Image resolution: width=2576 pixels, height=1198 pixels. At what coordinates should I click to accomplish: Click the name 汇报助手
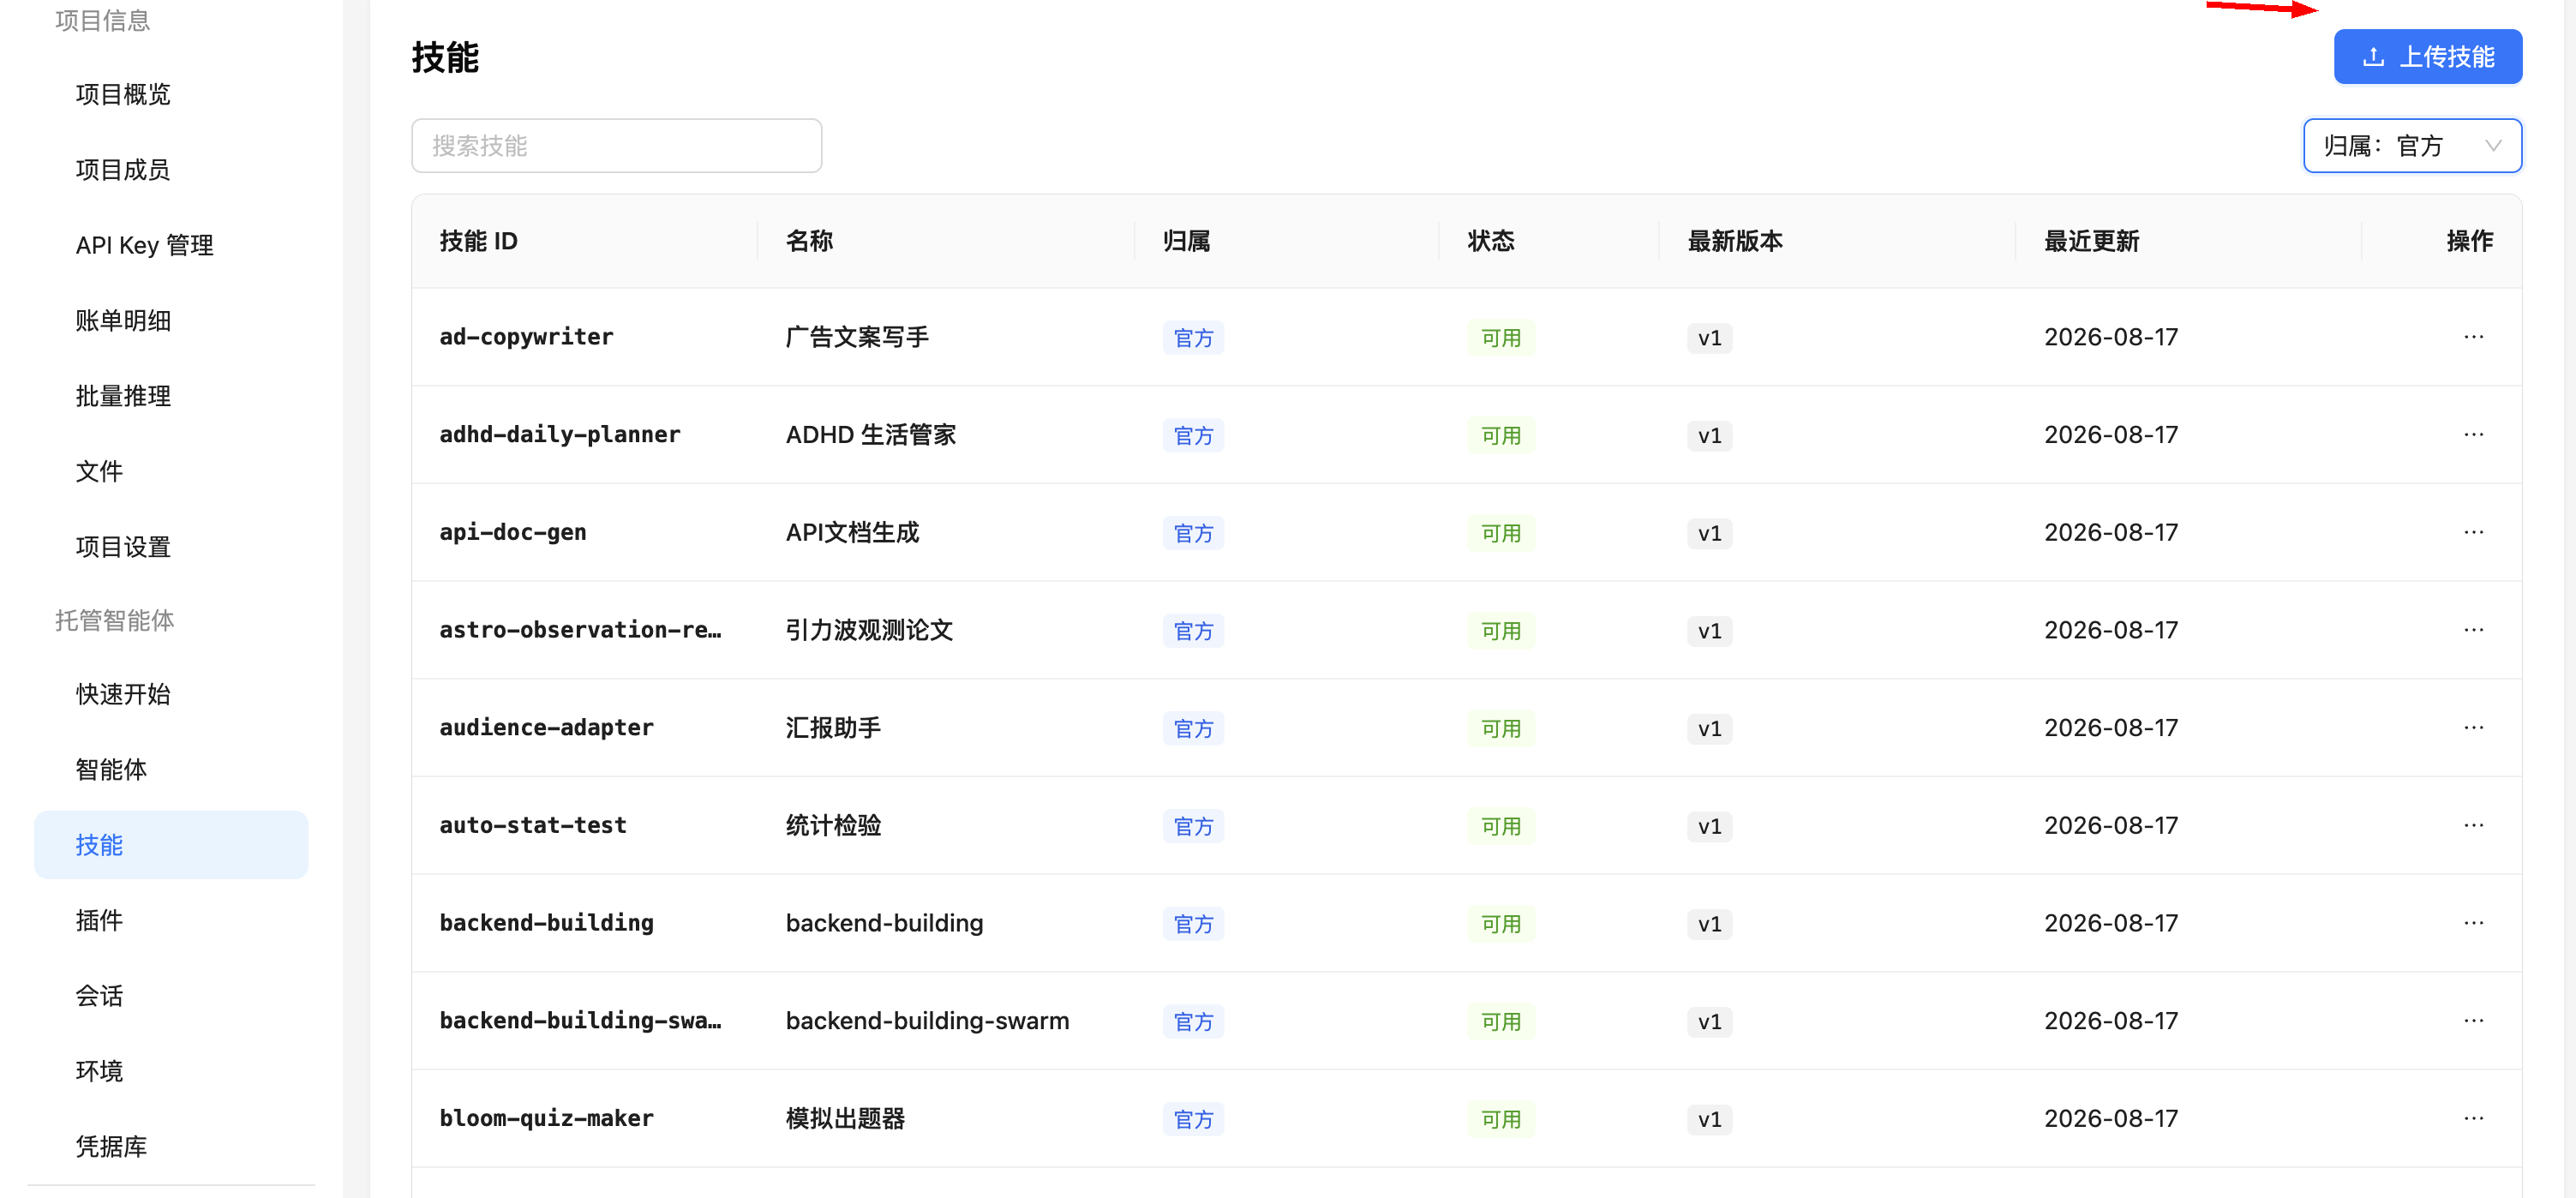coord(833,728)
